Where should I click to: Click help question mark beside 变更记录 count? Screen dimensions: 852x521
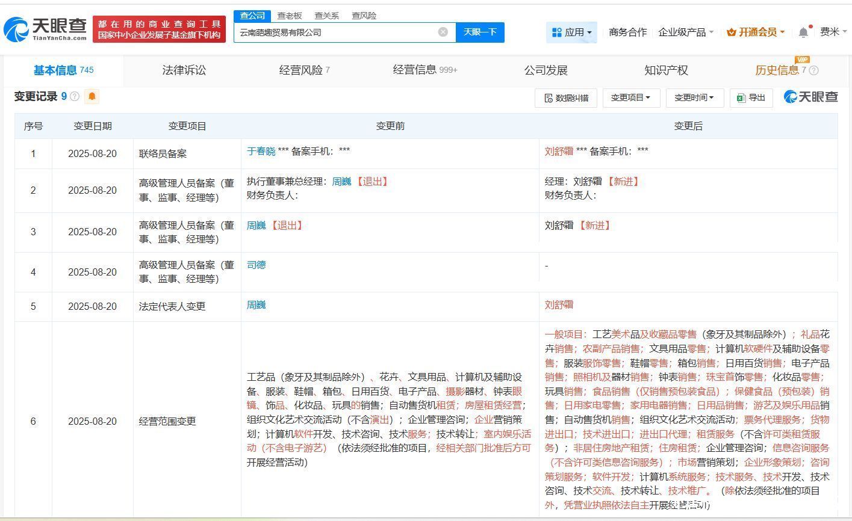[75, 96]
